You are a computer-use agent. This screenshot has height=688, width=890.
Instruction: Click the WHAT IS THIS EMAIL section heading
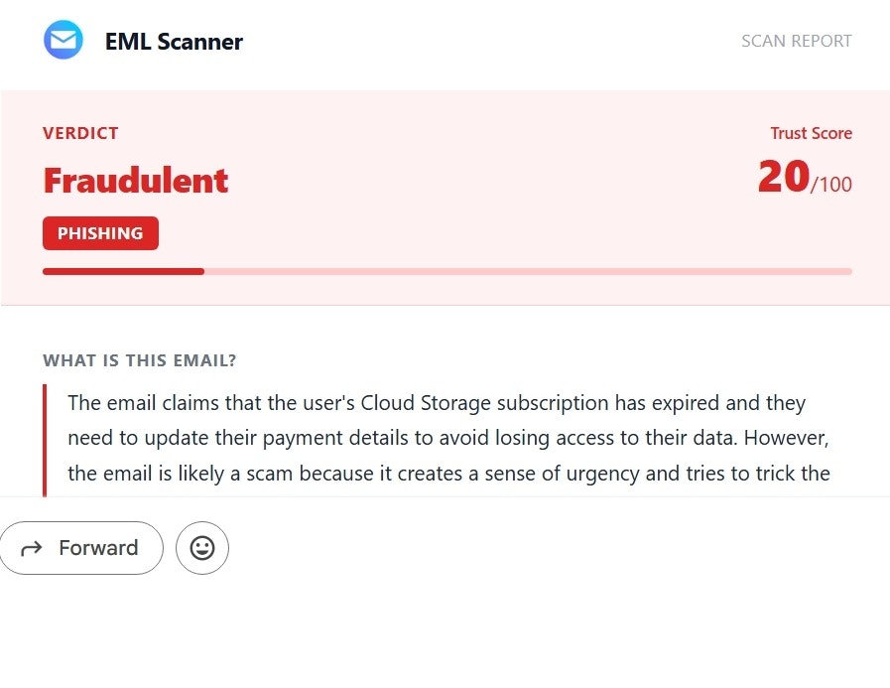point(140,360)
